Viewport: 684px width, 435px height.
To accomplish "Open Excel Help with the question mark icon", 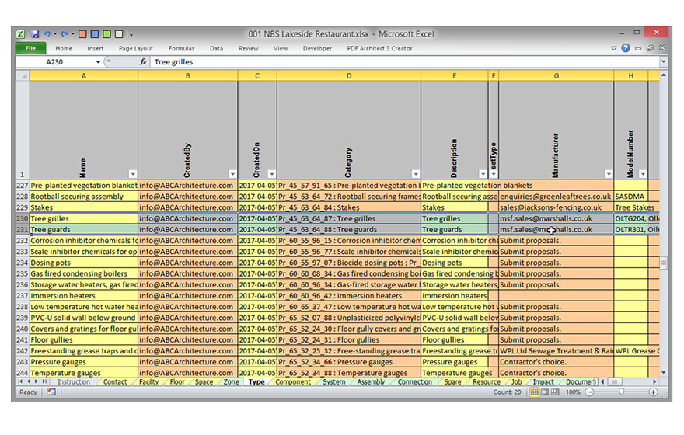I will (626, 48).
